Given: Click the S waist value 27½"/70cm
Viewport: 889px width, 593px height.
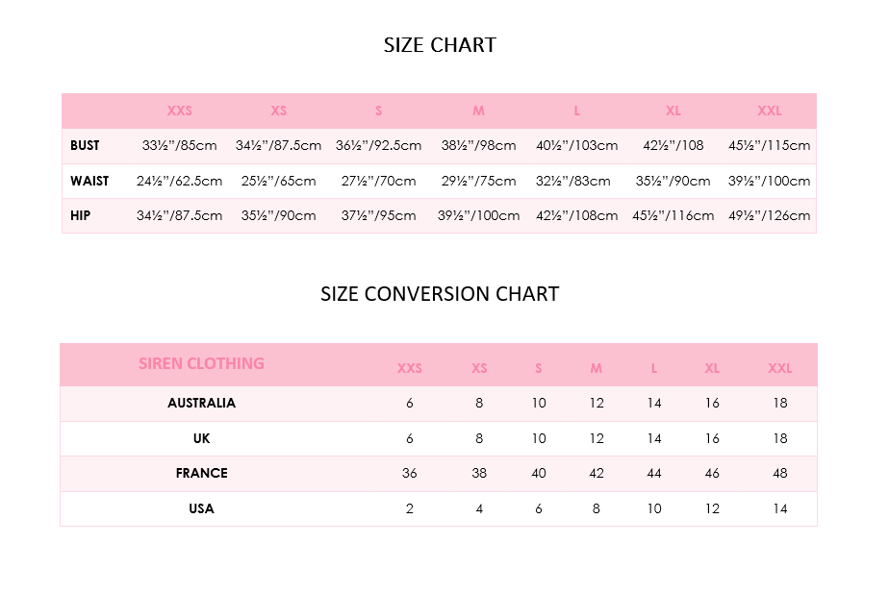Looking at the screenshot, I should point(378,181).
